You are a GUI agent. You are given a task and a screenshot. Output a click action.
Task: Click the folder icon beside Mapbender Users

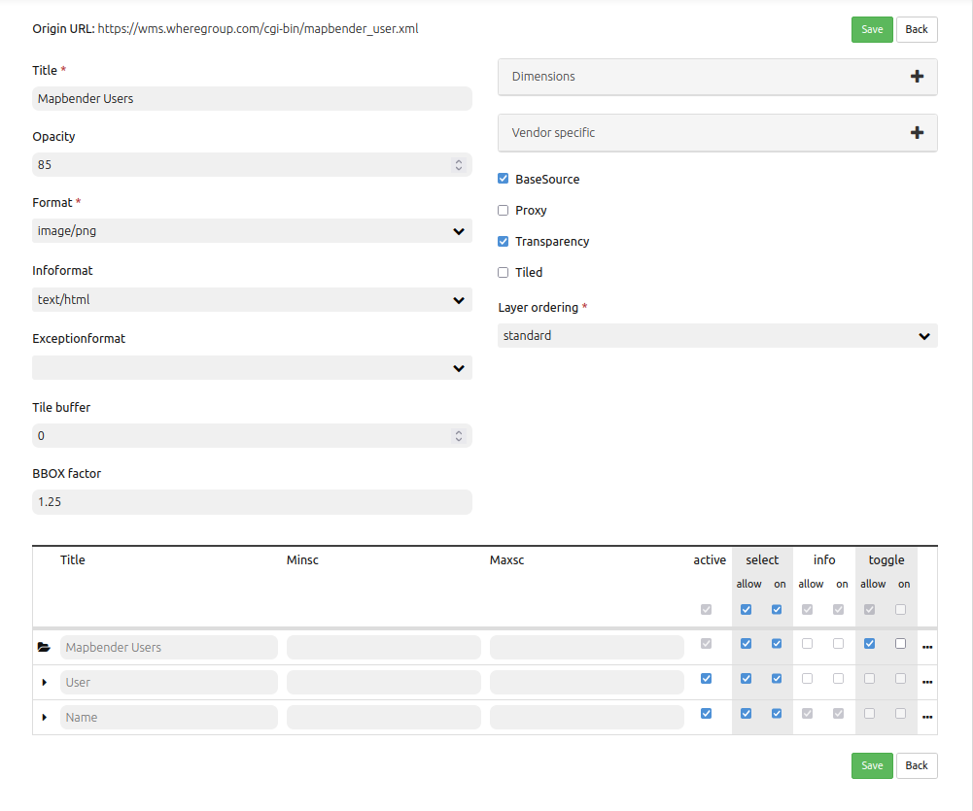pos(43,647)
